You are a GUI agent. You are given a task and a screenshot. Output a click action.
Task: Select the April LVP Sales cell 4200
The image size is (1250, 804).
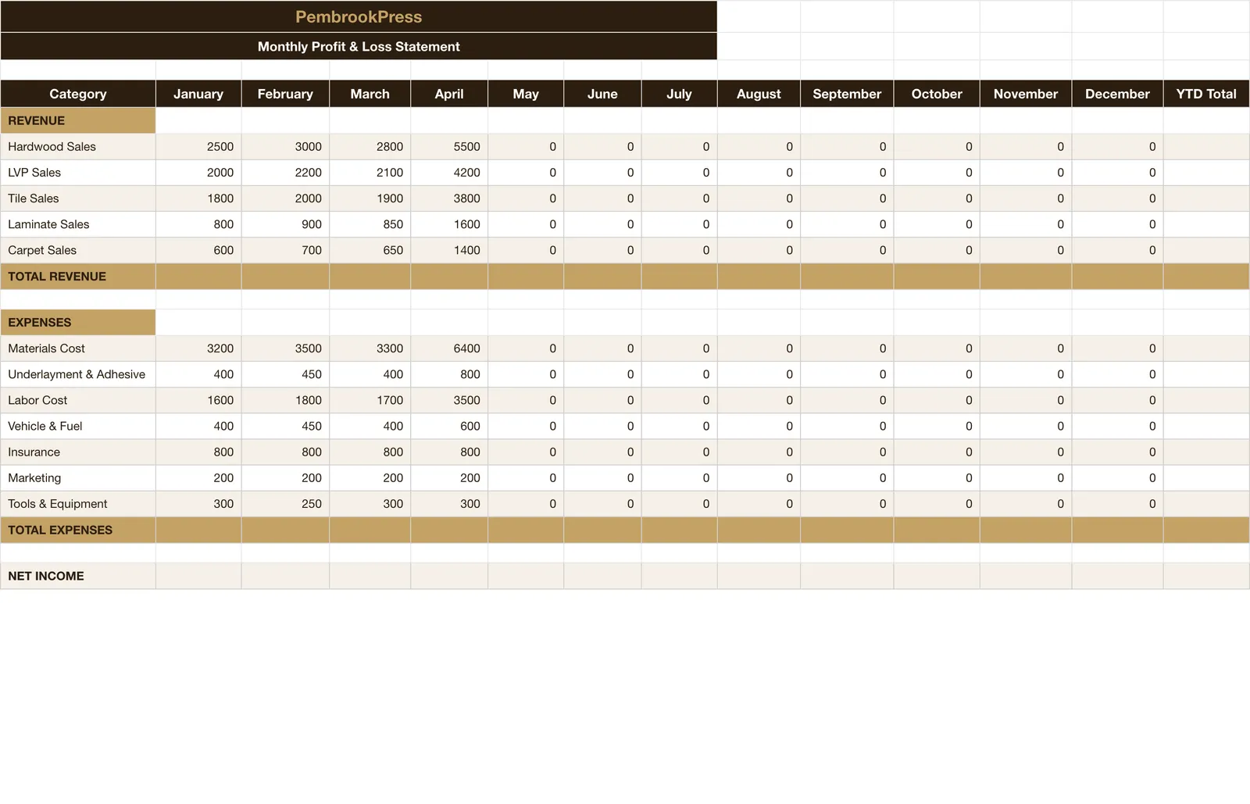click(x=449, y=173)
